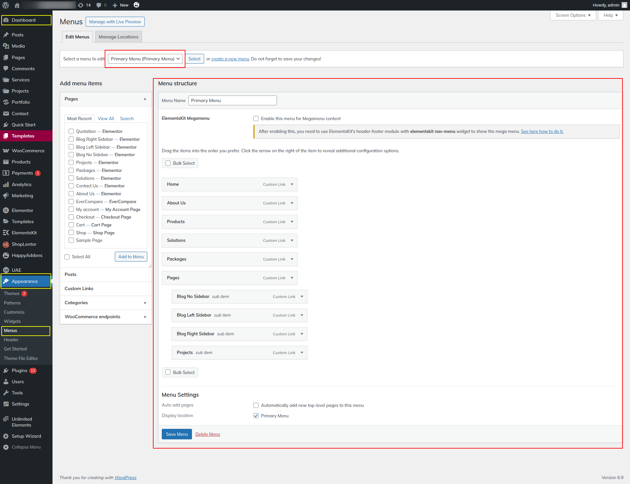Switch to View All pages tab
The image size is (630, 484).
coord(106,118)
